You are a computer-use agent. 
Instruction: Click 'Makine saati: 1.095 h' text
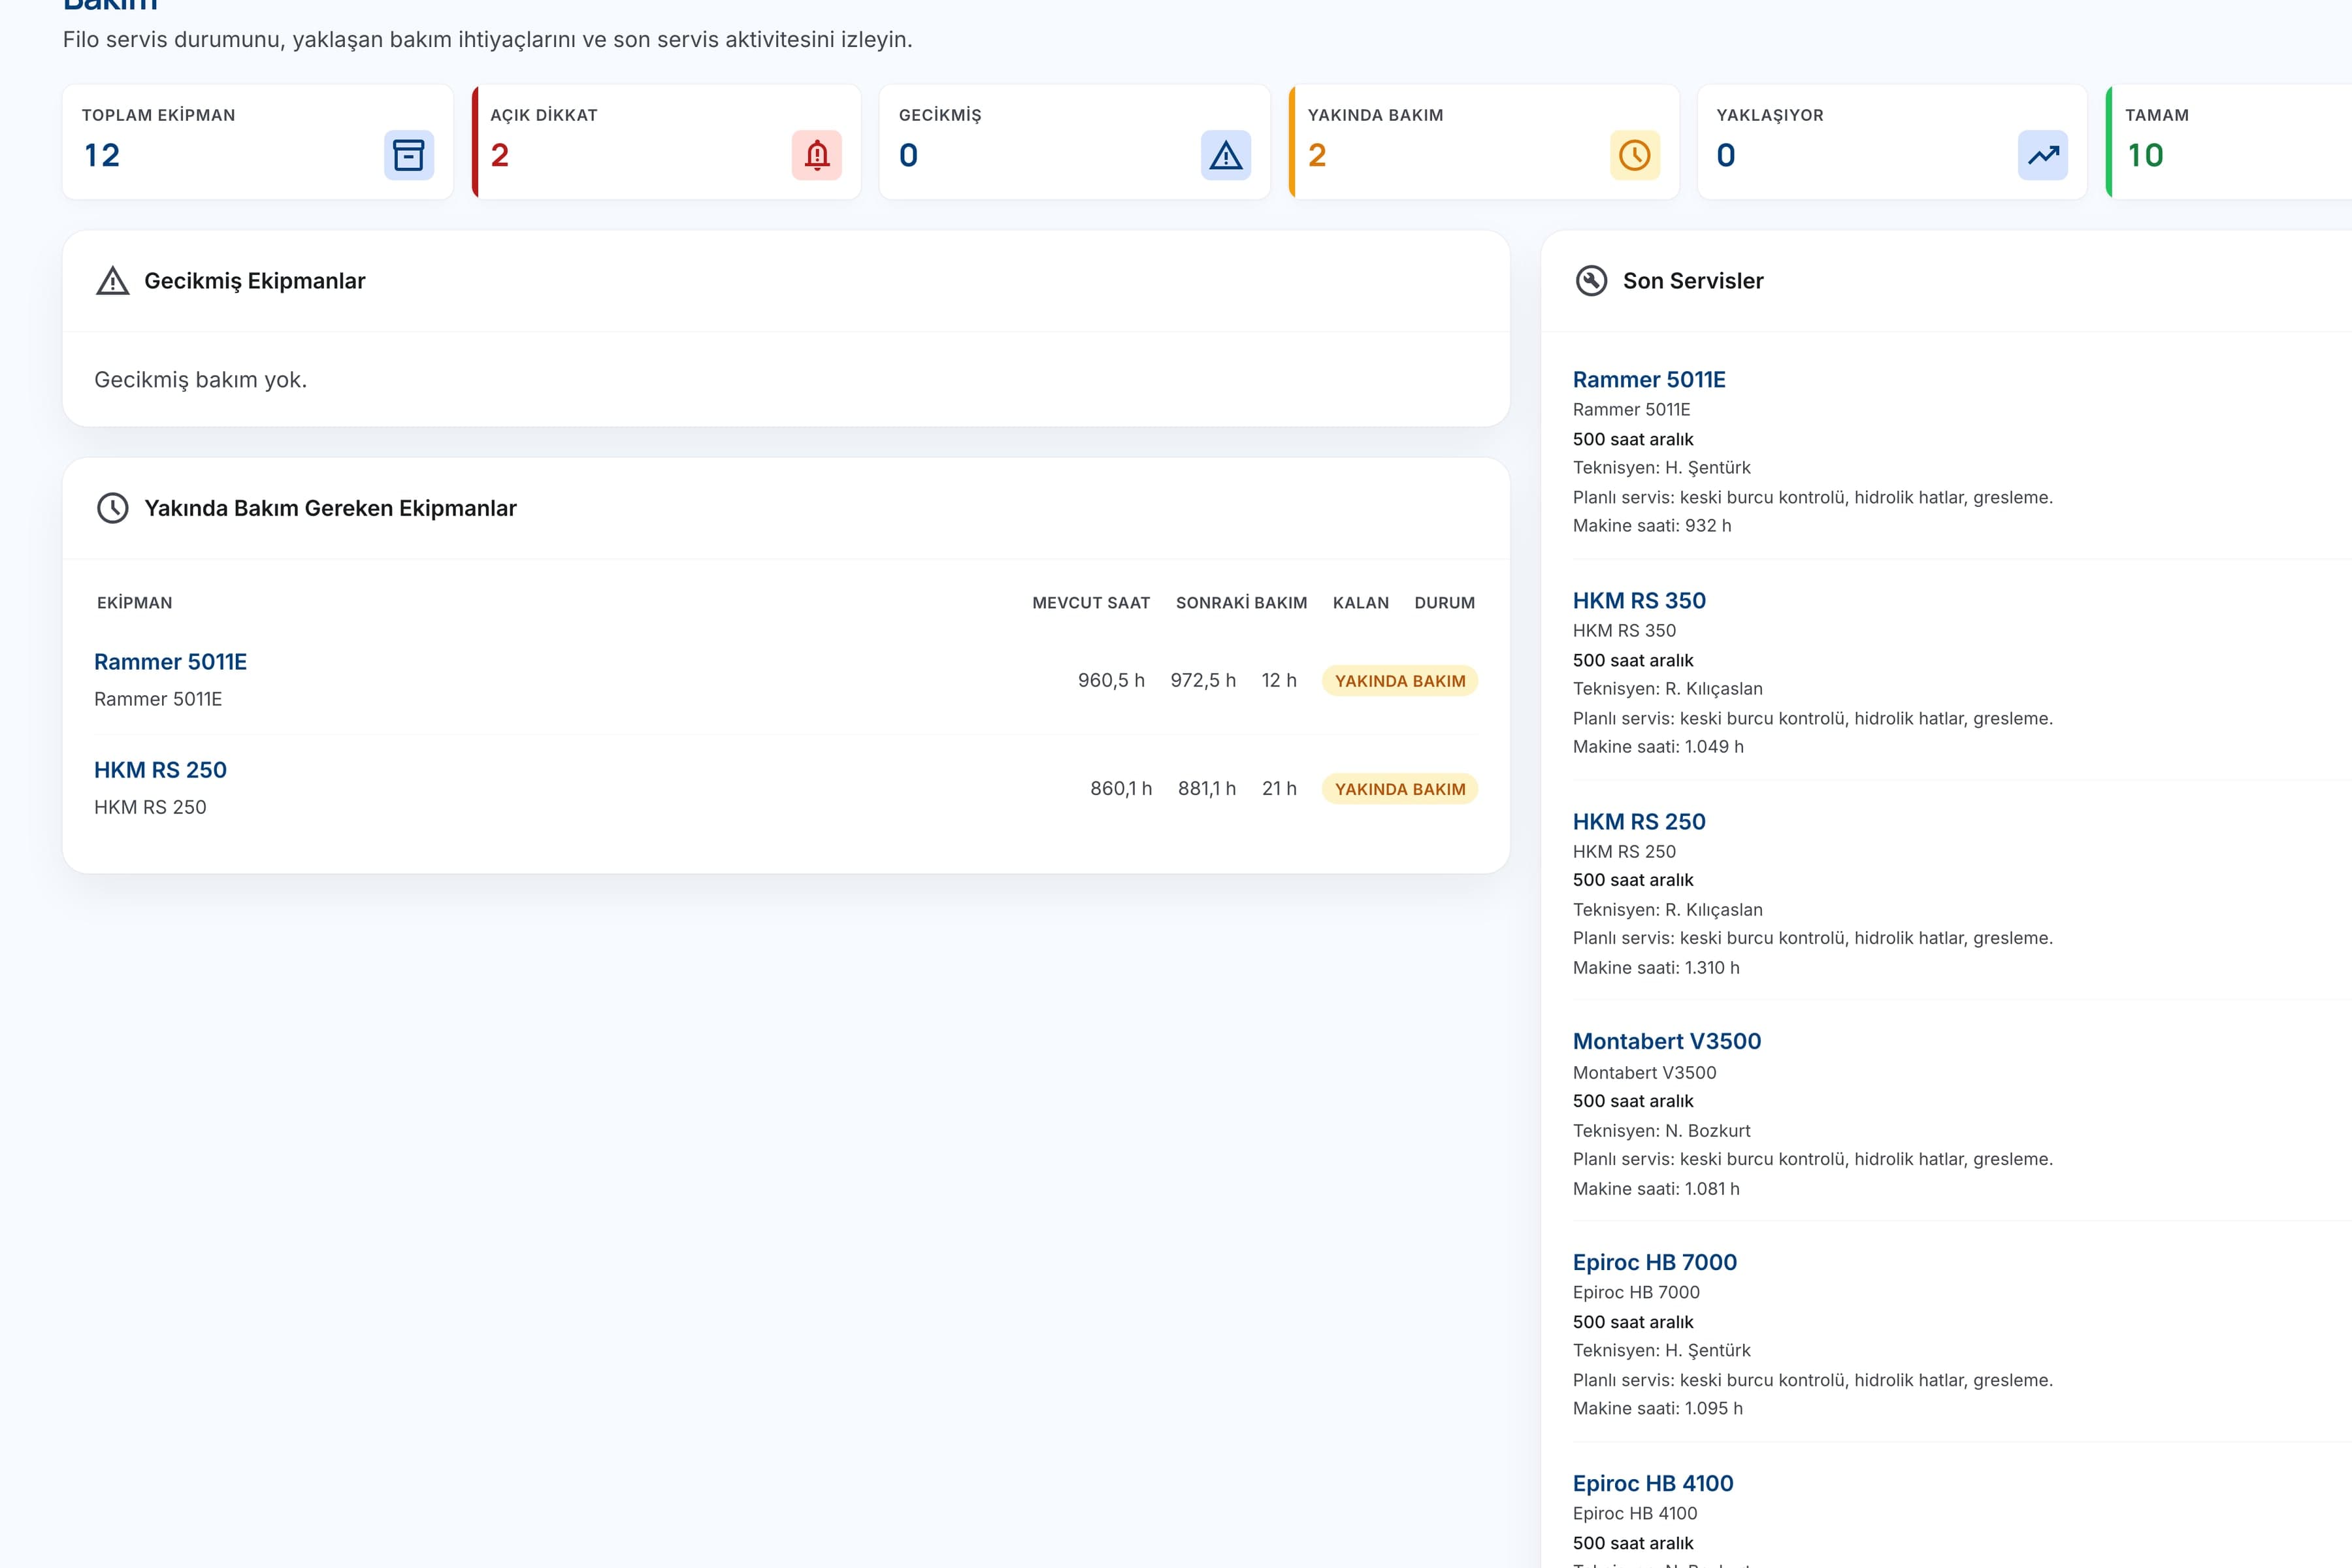tap(1658, 1408)
